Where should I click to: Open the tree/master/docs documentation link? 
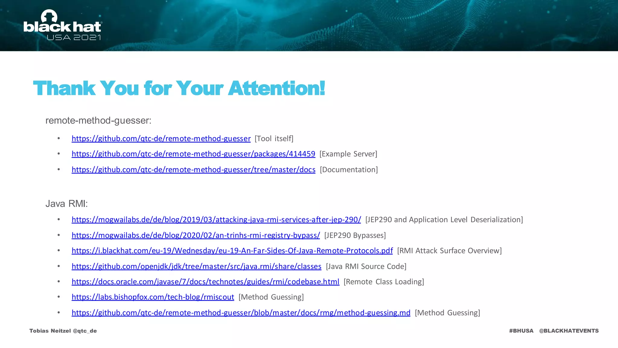193,170
